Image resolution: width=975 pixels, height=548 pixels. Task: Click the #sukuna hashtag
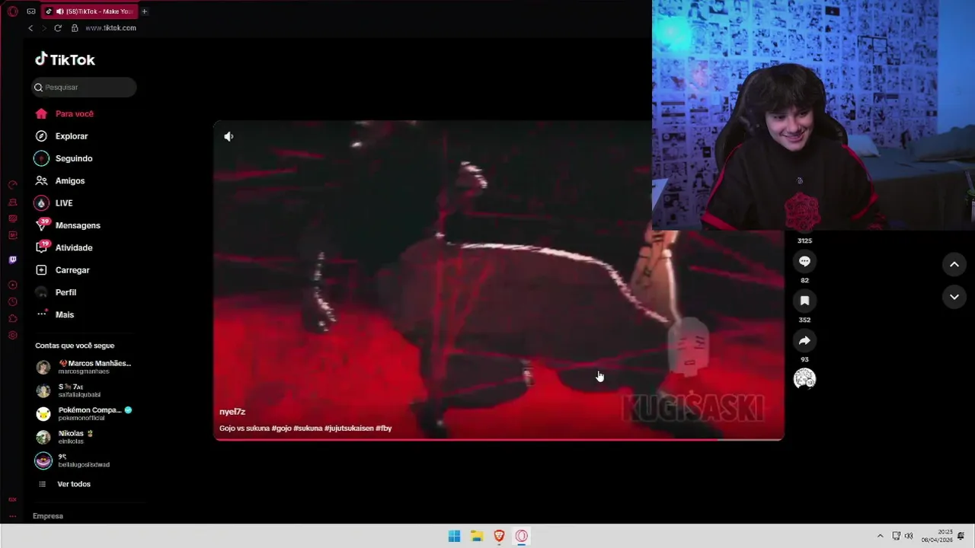308,429
